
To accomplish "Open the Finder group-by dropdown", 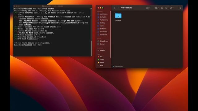I will click(x=157, y=8).
